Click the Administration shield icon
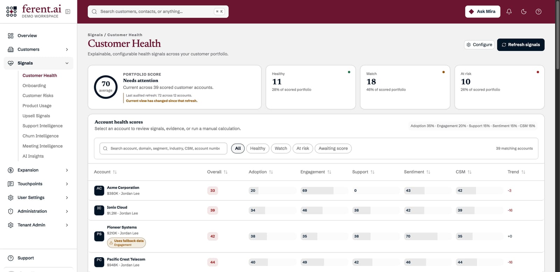 tap(10, 211)
